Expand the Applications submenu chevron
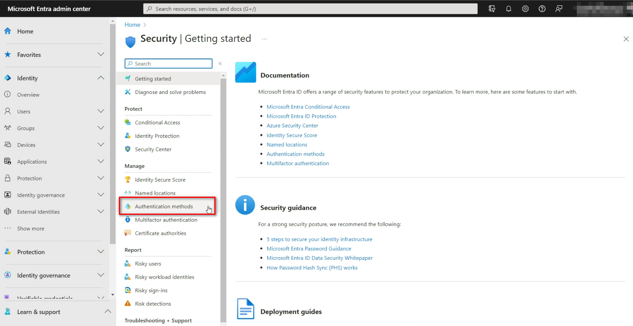This screenshot has height=326, width=633. tap(101, 161)
